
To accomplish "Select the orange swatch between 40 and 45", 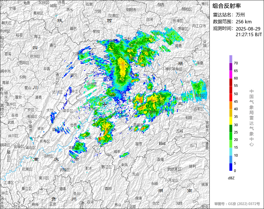I will point(231,105).
